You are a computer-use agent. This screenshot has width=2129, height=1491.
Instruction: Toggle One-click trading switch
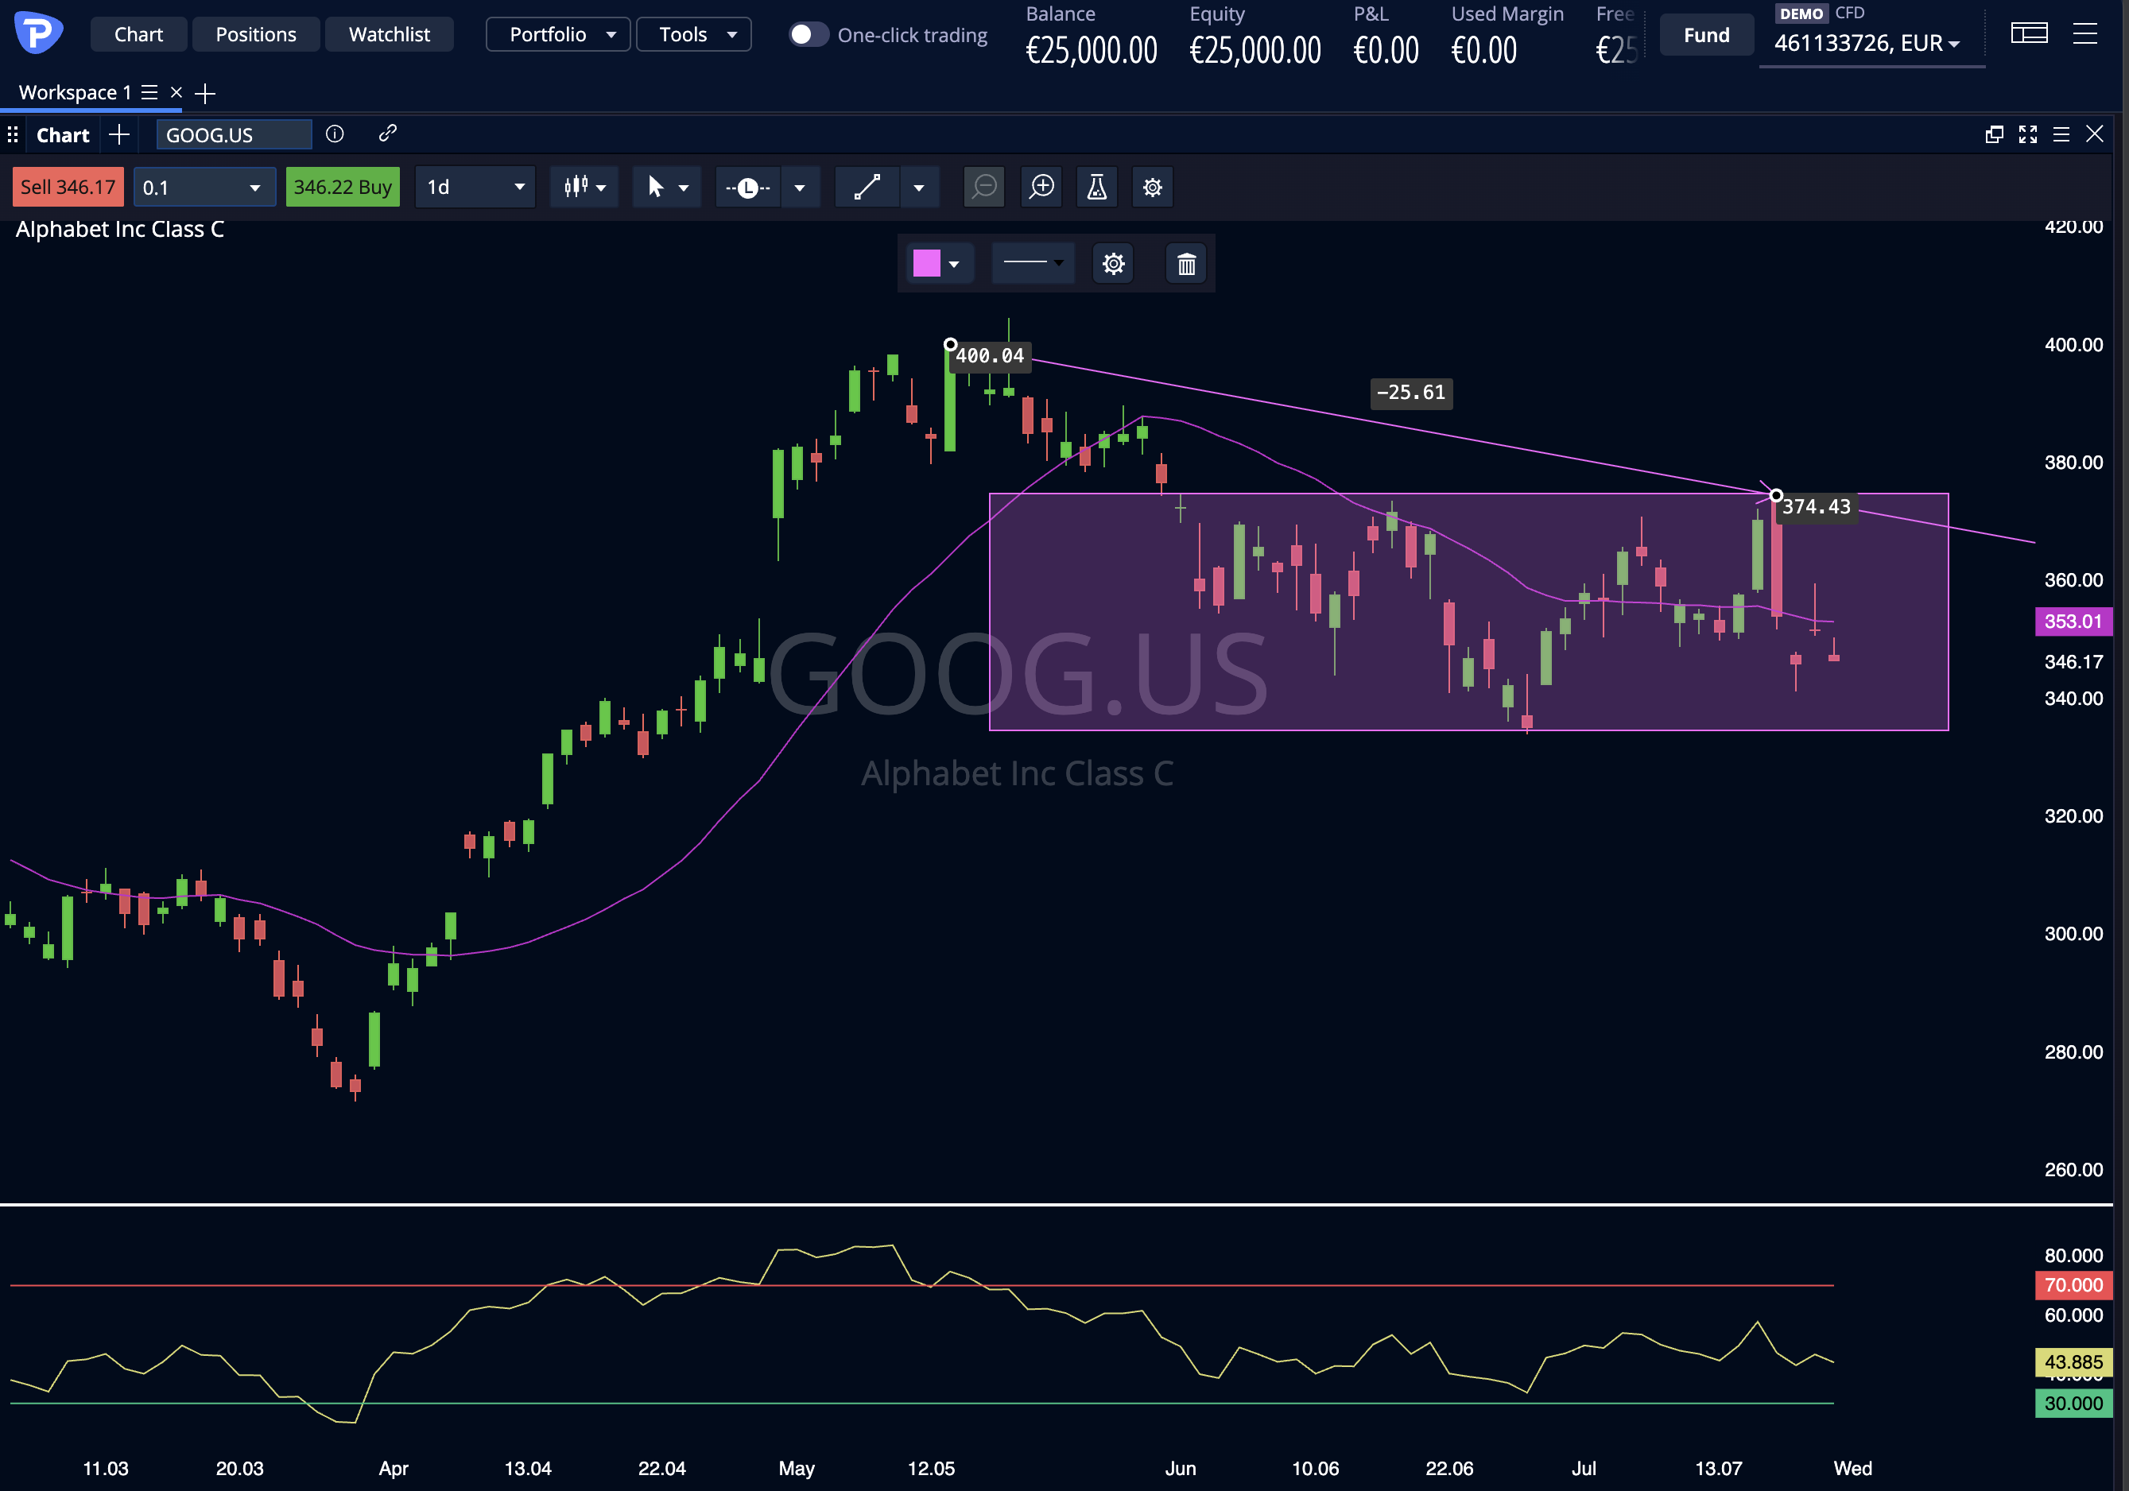pyautogui.click(x=808, y=34)
